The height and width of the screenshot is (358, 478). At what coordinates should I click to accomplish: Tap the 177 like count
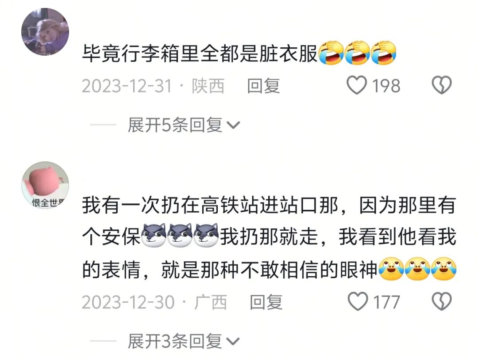pyautogui.click(x=386, y=302)
